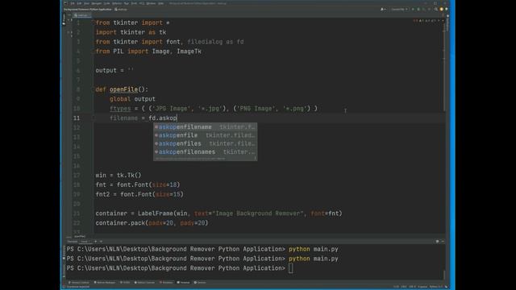The image size is (516, 290).
Task: Open the Python Packages tool window
Action: [105, 283]
